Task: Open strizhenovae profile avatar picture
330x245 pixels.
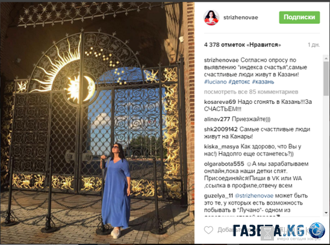Action: click(211, 17)
